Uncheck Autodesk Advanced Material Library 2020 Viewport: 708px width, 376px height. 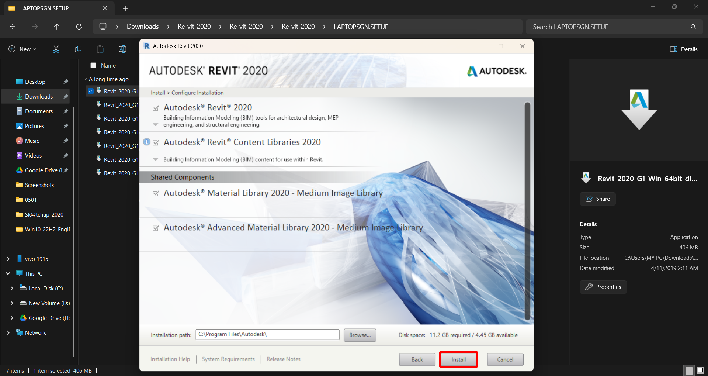155,228
